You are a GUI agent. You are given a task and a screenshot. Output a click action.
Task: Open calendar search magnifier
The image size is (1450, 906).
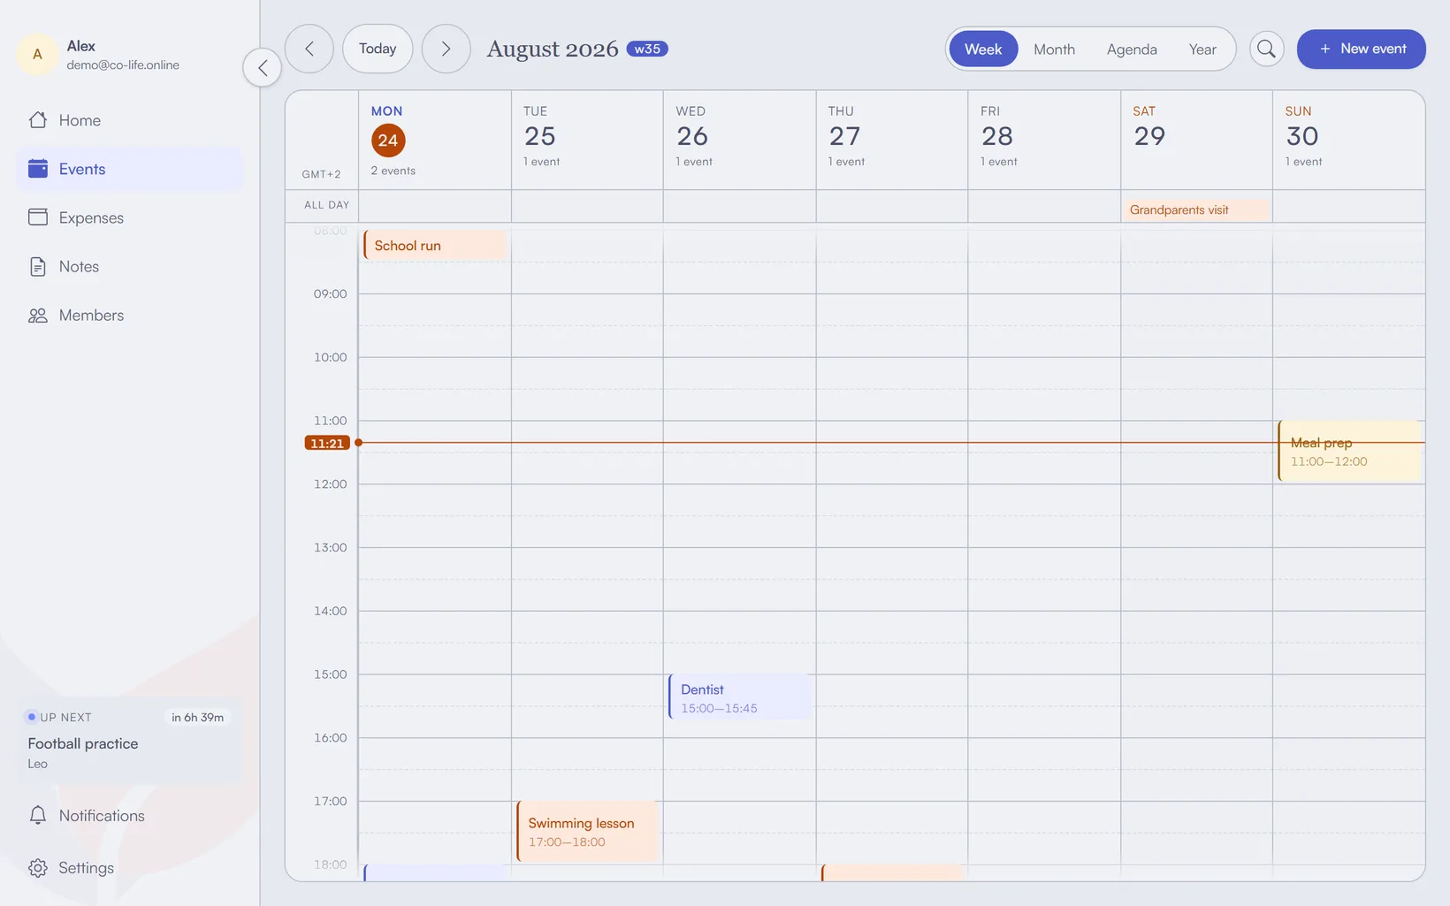[1266, 49]
